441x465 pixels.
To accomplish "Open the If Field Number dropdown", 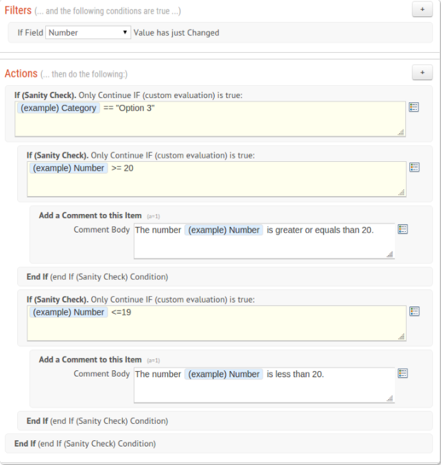I will pyautogui.click(x=88, y=33).
